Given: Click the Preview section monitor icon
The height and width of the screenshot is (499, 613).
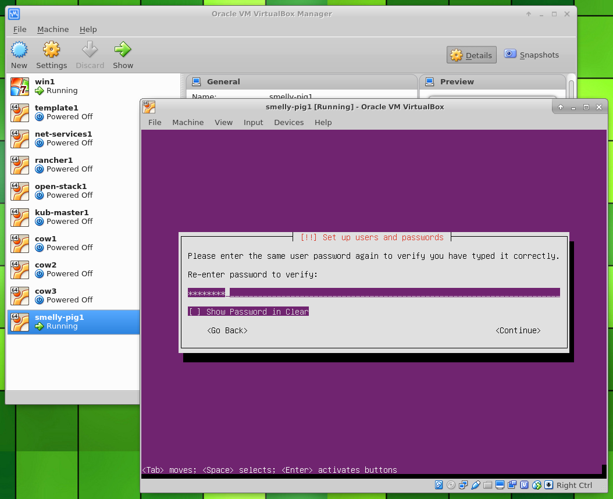Looking at the screenshot, I should click(x=429, y=81).
